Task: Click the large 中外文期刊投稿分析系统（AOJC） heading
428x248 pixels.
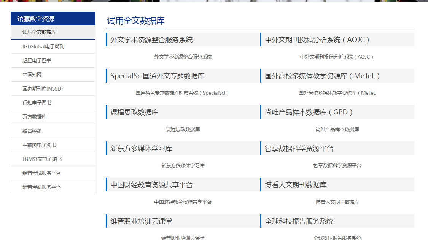Action: tap(317, 40)
